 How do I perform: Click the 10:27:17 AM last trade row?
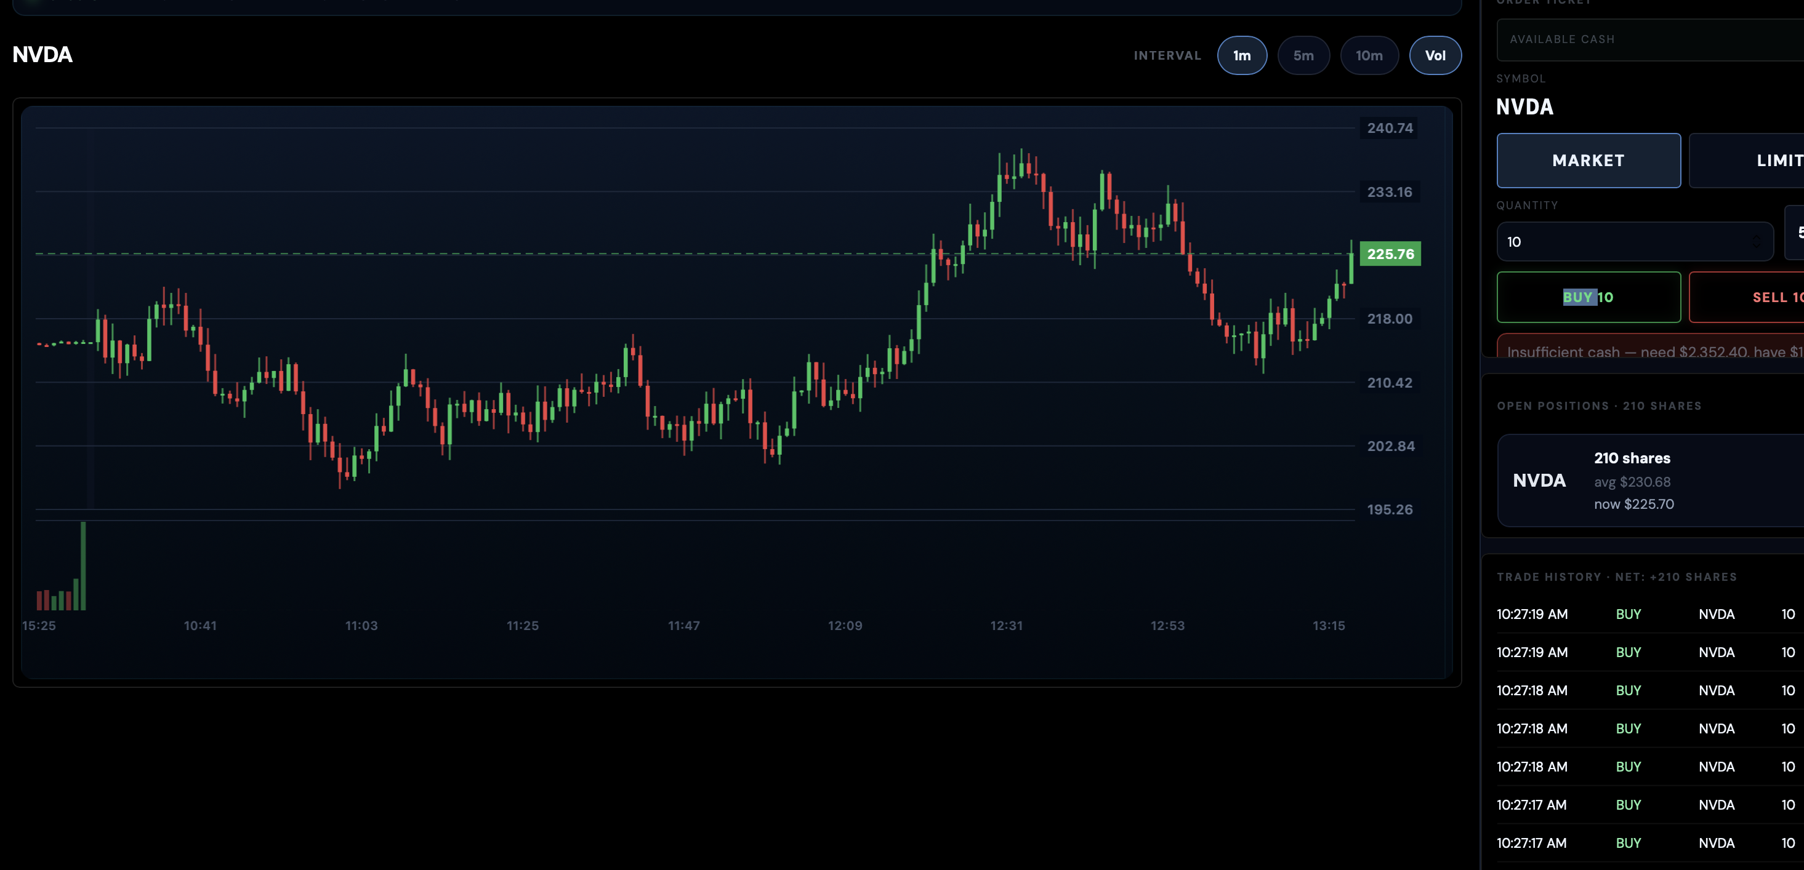1651,843
